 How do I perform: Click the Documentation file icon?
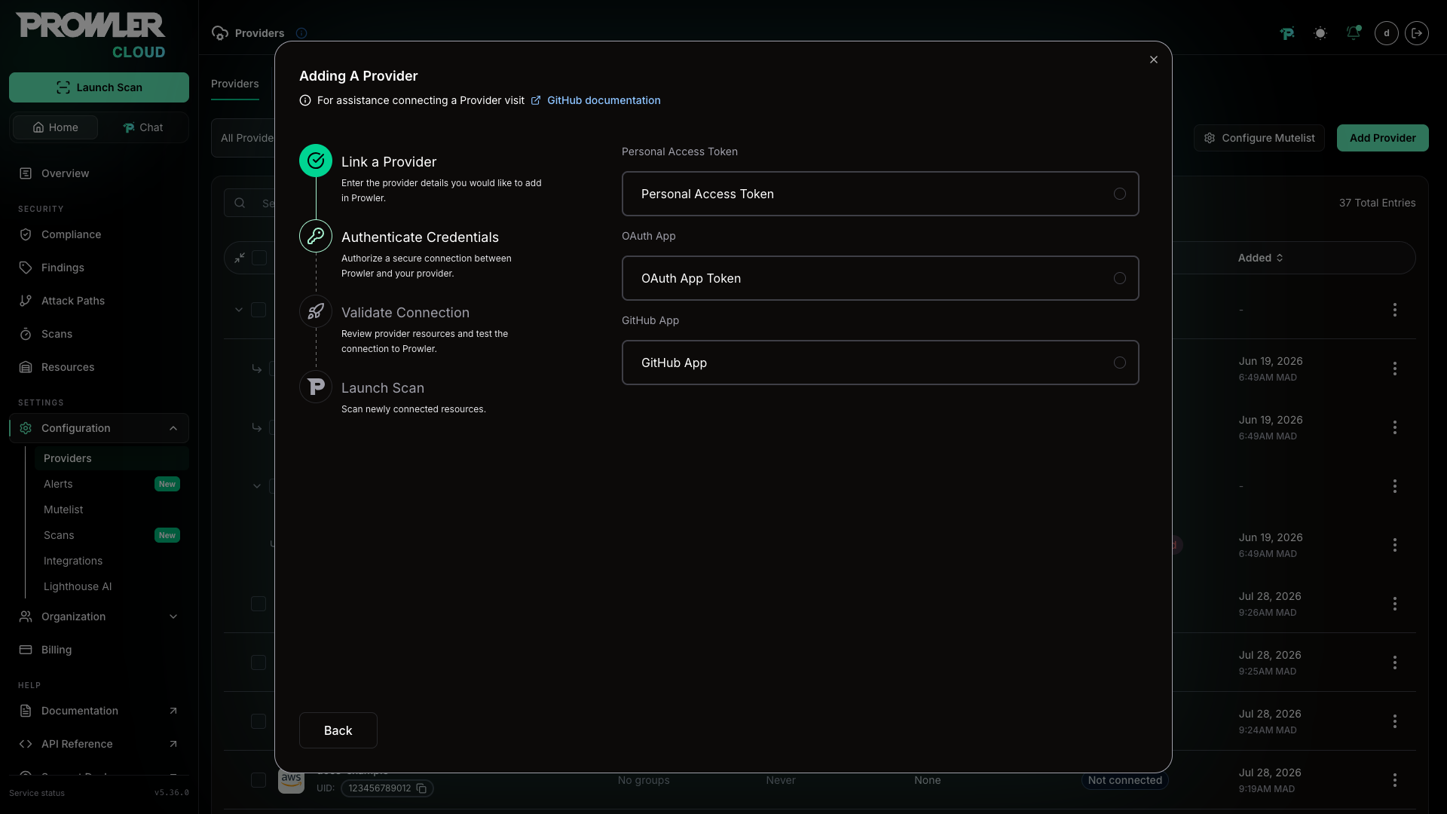pyautogui.click(x=26, y=711)
